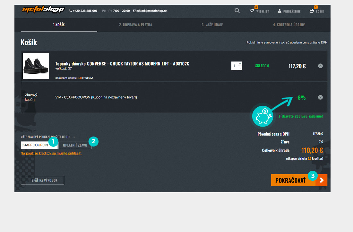353x232 pixels.
Task: Remove the CJAFFCOUPON discount coupon
Action: 320,97
